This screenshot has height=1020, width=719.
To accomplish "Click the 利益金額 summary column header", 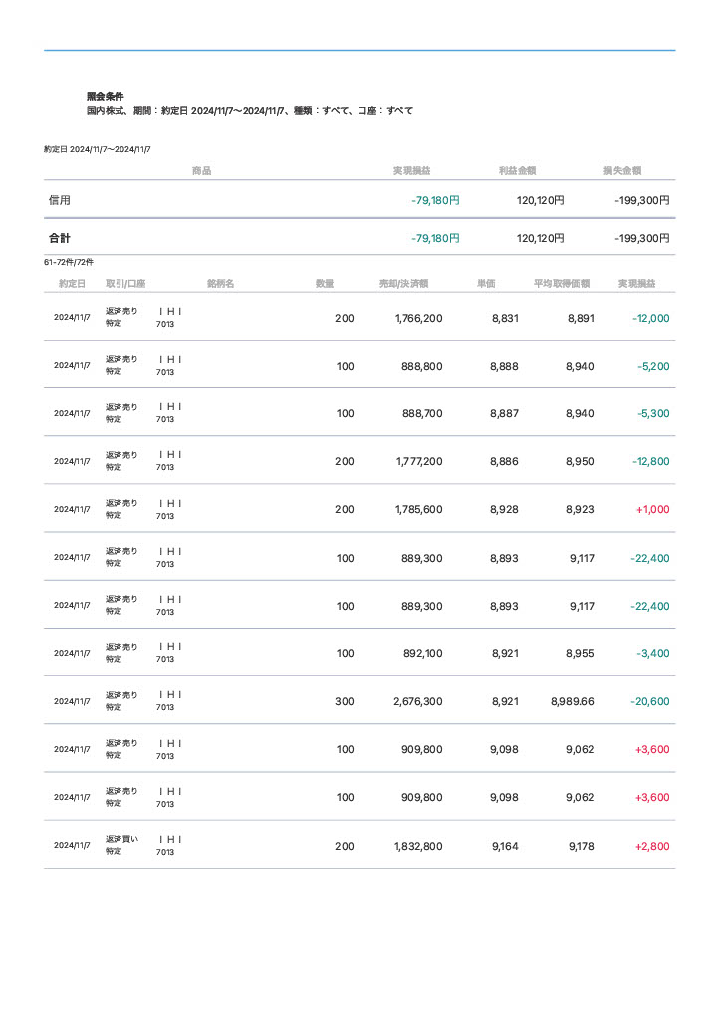I will point(517,171).
